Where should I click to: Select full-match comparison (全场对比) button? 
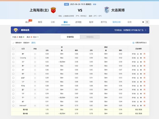coord(70,37)
